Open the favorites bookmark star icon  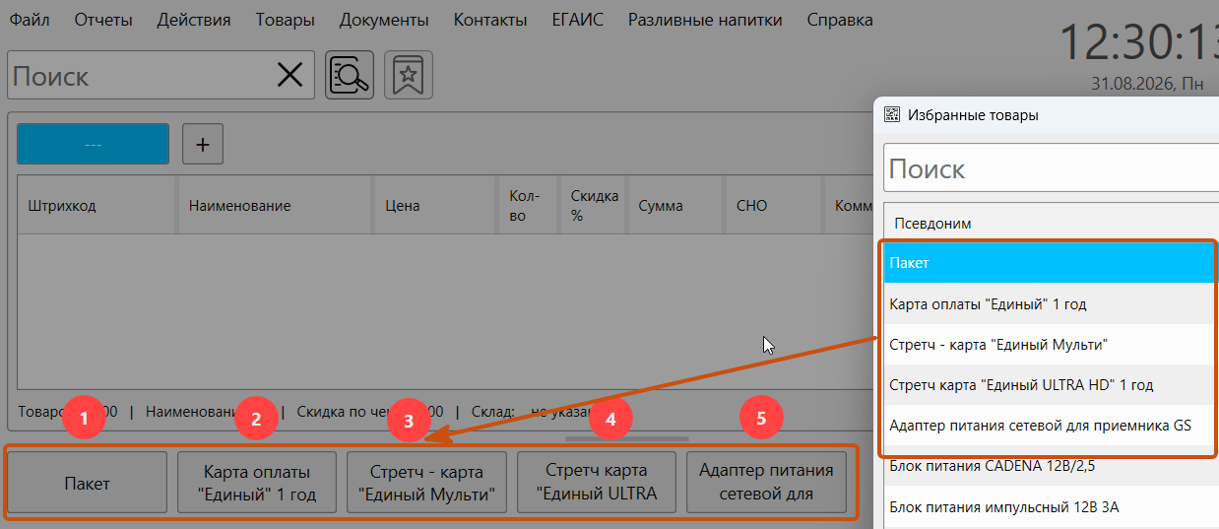409,75
